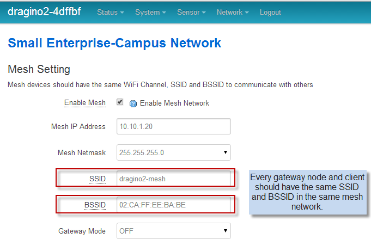Image resolution: width=371 pixels, height=251 pixels.
Task: Click the Mesh Netmask dropdown arrow
Action: (x=226, y=152)
